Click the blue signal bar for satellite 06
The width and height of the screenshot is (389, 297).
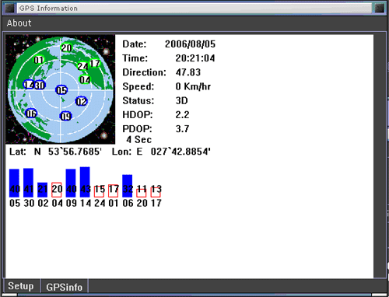pyautogui.click(x=128, y=186)
